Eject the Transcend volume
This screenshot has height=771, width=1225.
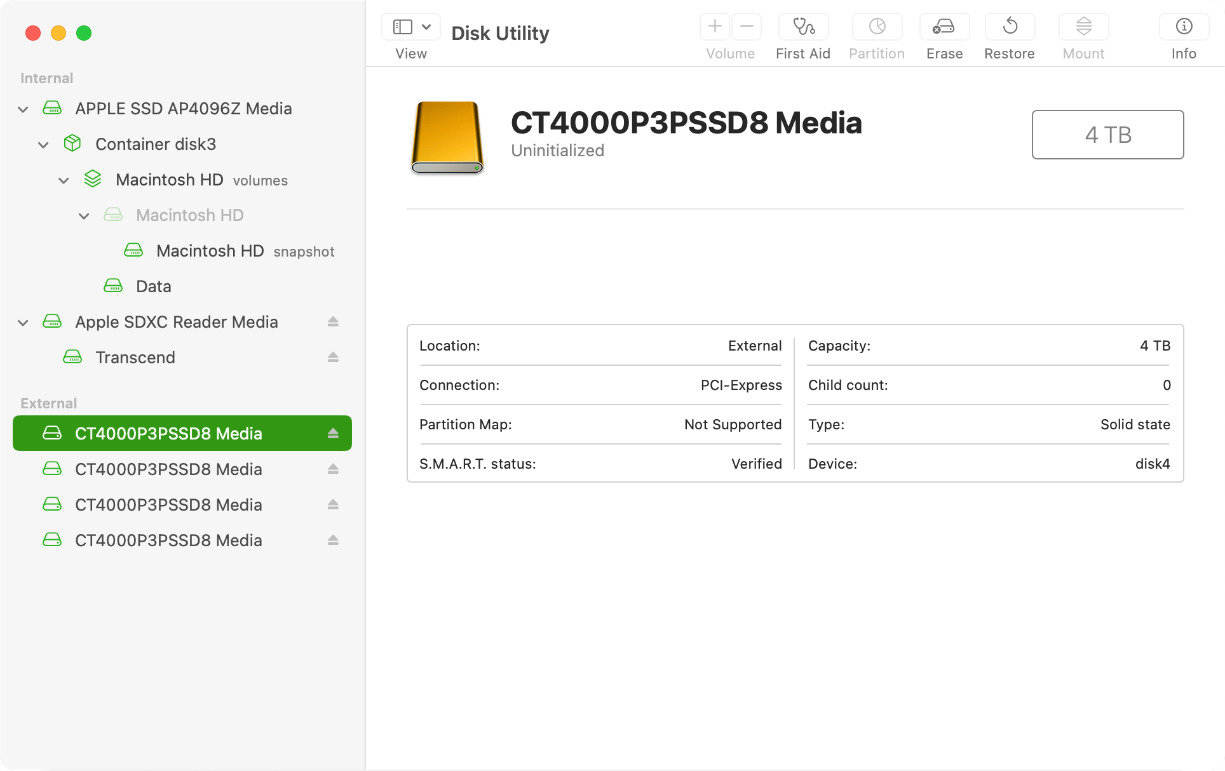333,358
